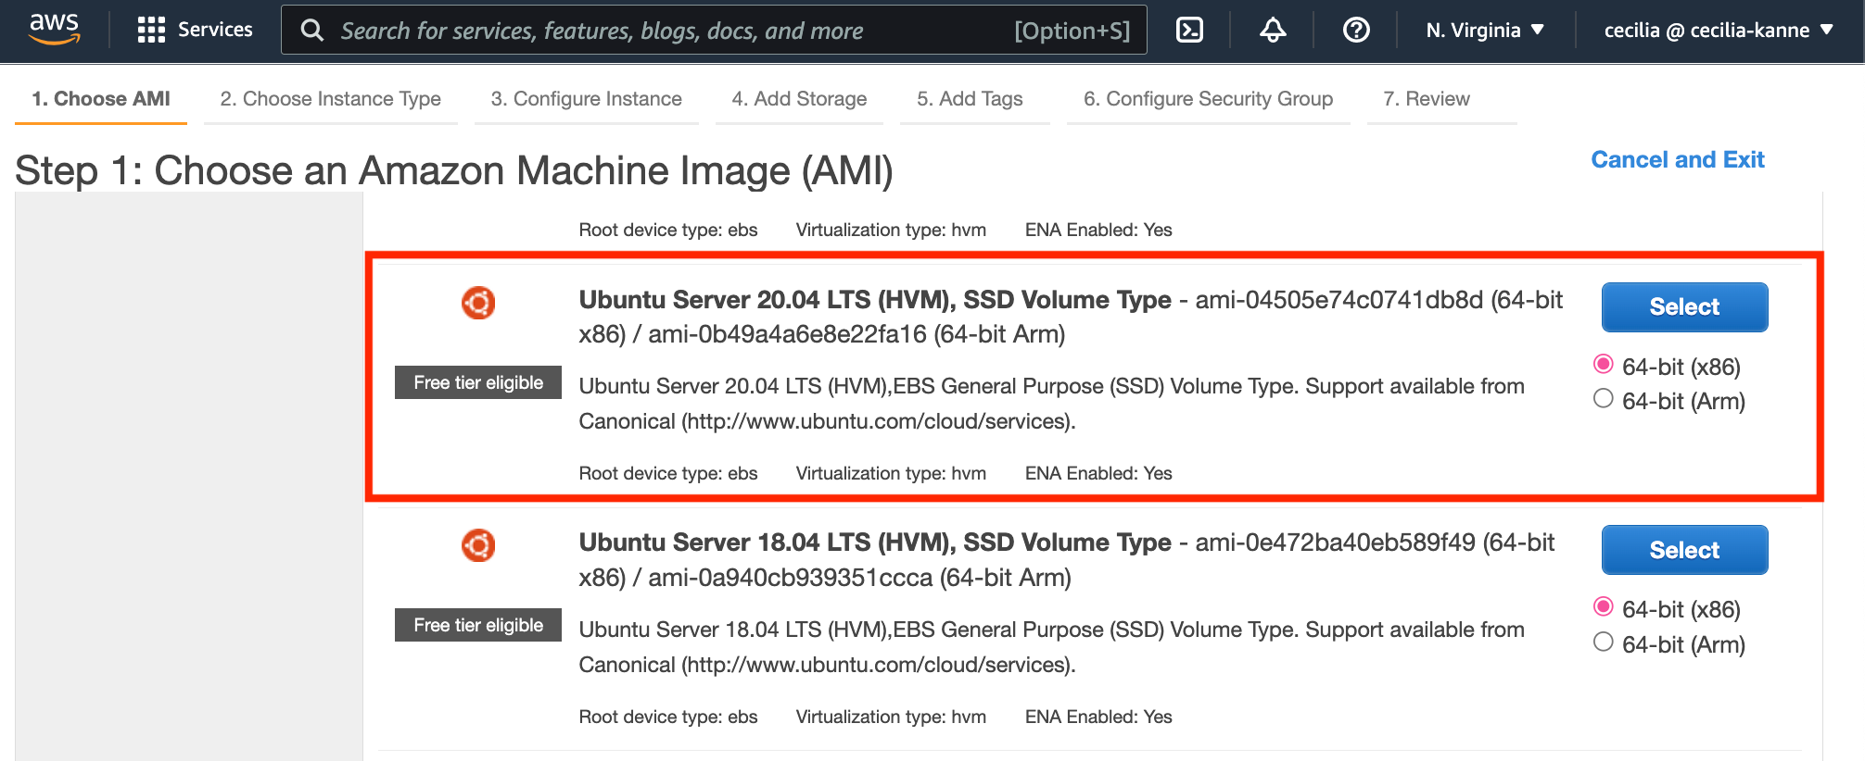Select the Ubuntu Server 20.04 AMI
The width and height of the screenshot is (1865, 761).
pos(1684,307)
